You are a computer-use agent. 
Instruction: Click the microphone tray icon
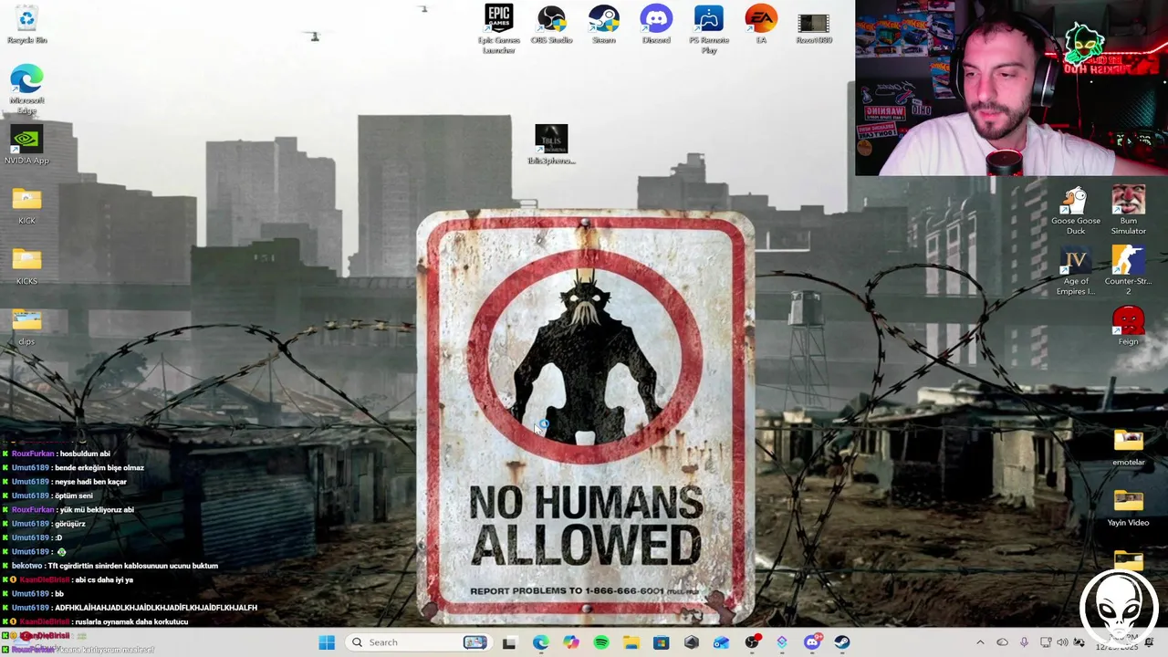click(1024, 642)
